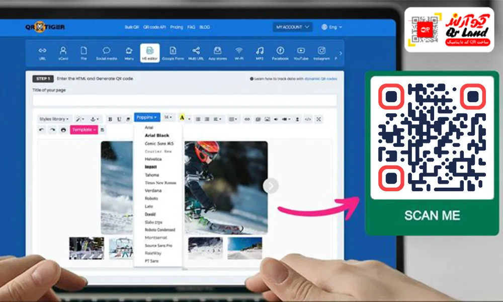Expand the pink Template dropdown
503x302 pixels.
pyautogui.click(x=83, y=130)
